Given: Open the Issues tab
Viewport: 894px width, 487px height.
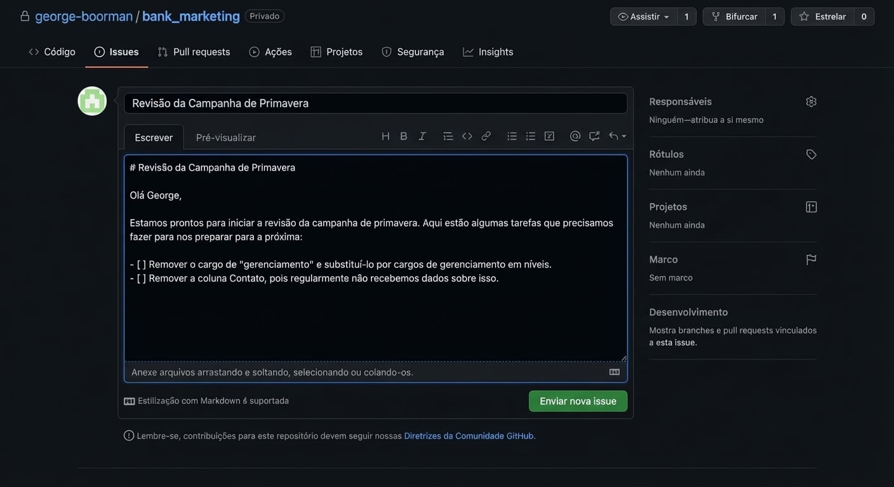Looking at the screenshot, I should pos(117,52).
